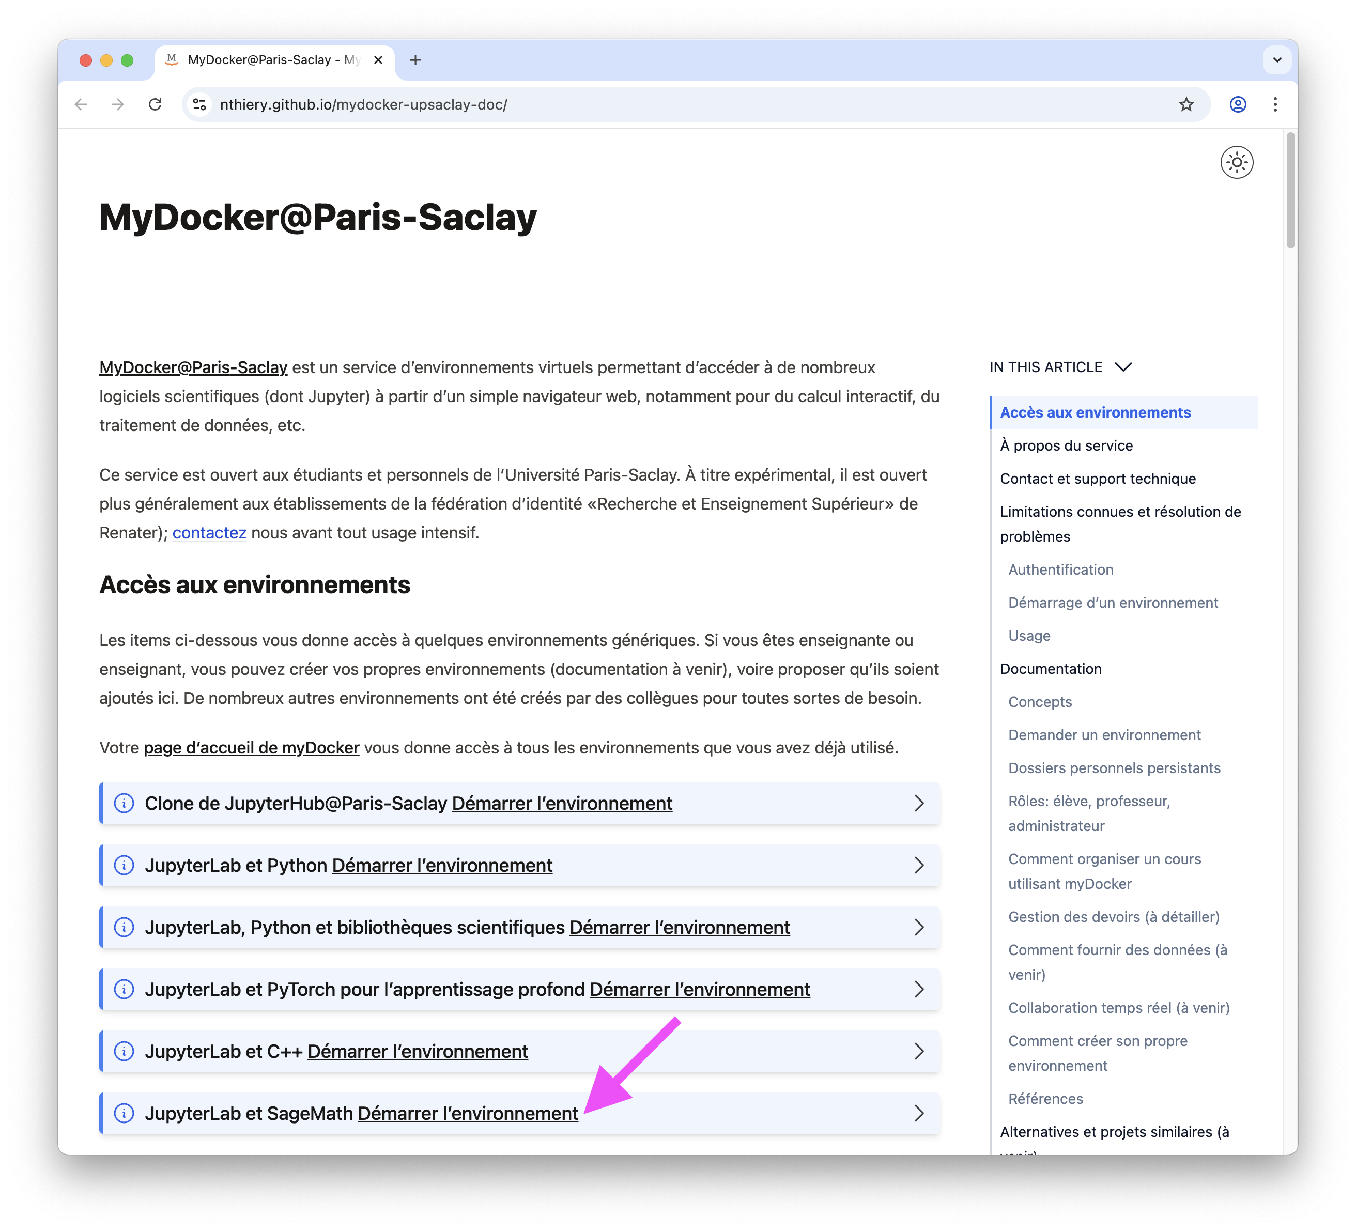Open the Chrome profile icon
This screenshot has height=1231, width=1356.
click(x=1238, y=104)
